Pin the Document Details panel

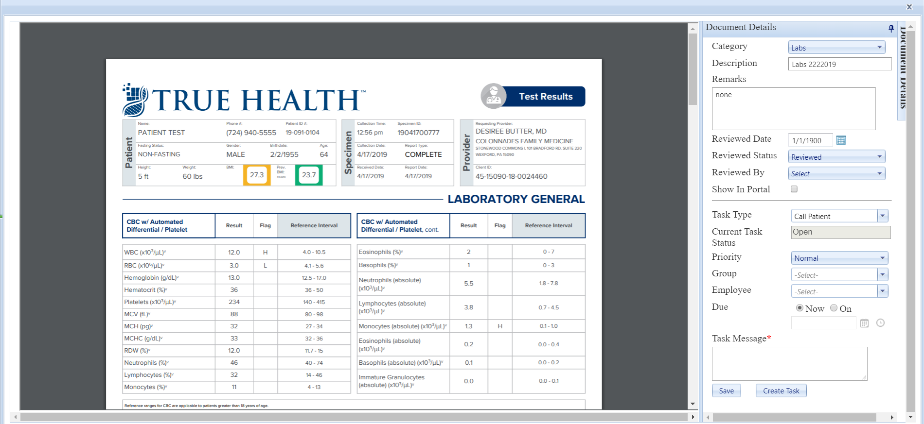coord(891,29)
